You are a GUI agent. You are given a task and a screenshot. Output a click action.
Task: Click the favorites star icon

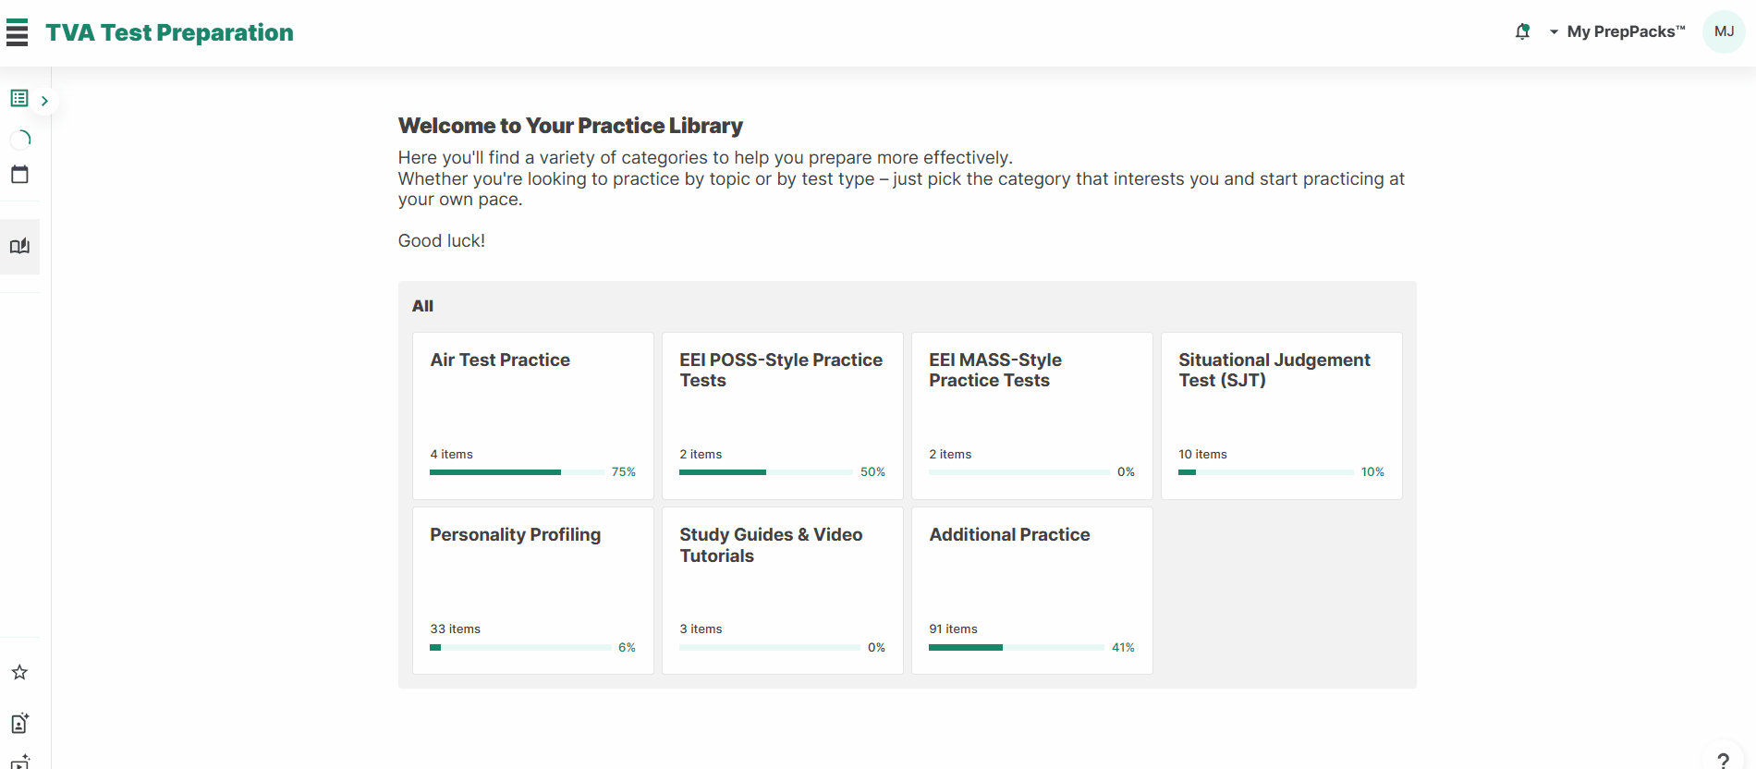point(19,672)
